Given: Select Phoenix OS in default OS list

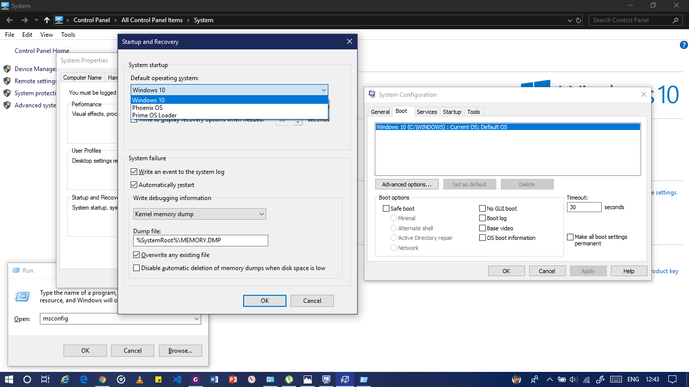Looking at the screenshot, I should coord(229,108).
